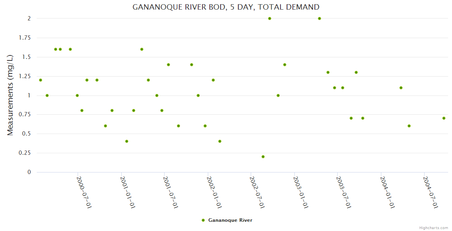Click the 2002-07-01 x-axis date label

click(257, 192)
